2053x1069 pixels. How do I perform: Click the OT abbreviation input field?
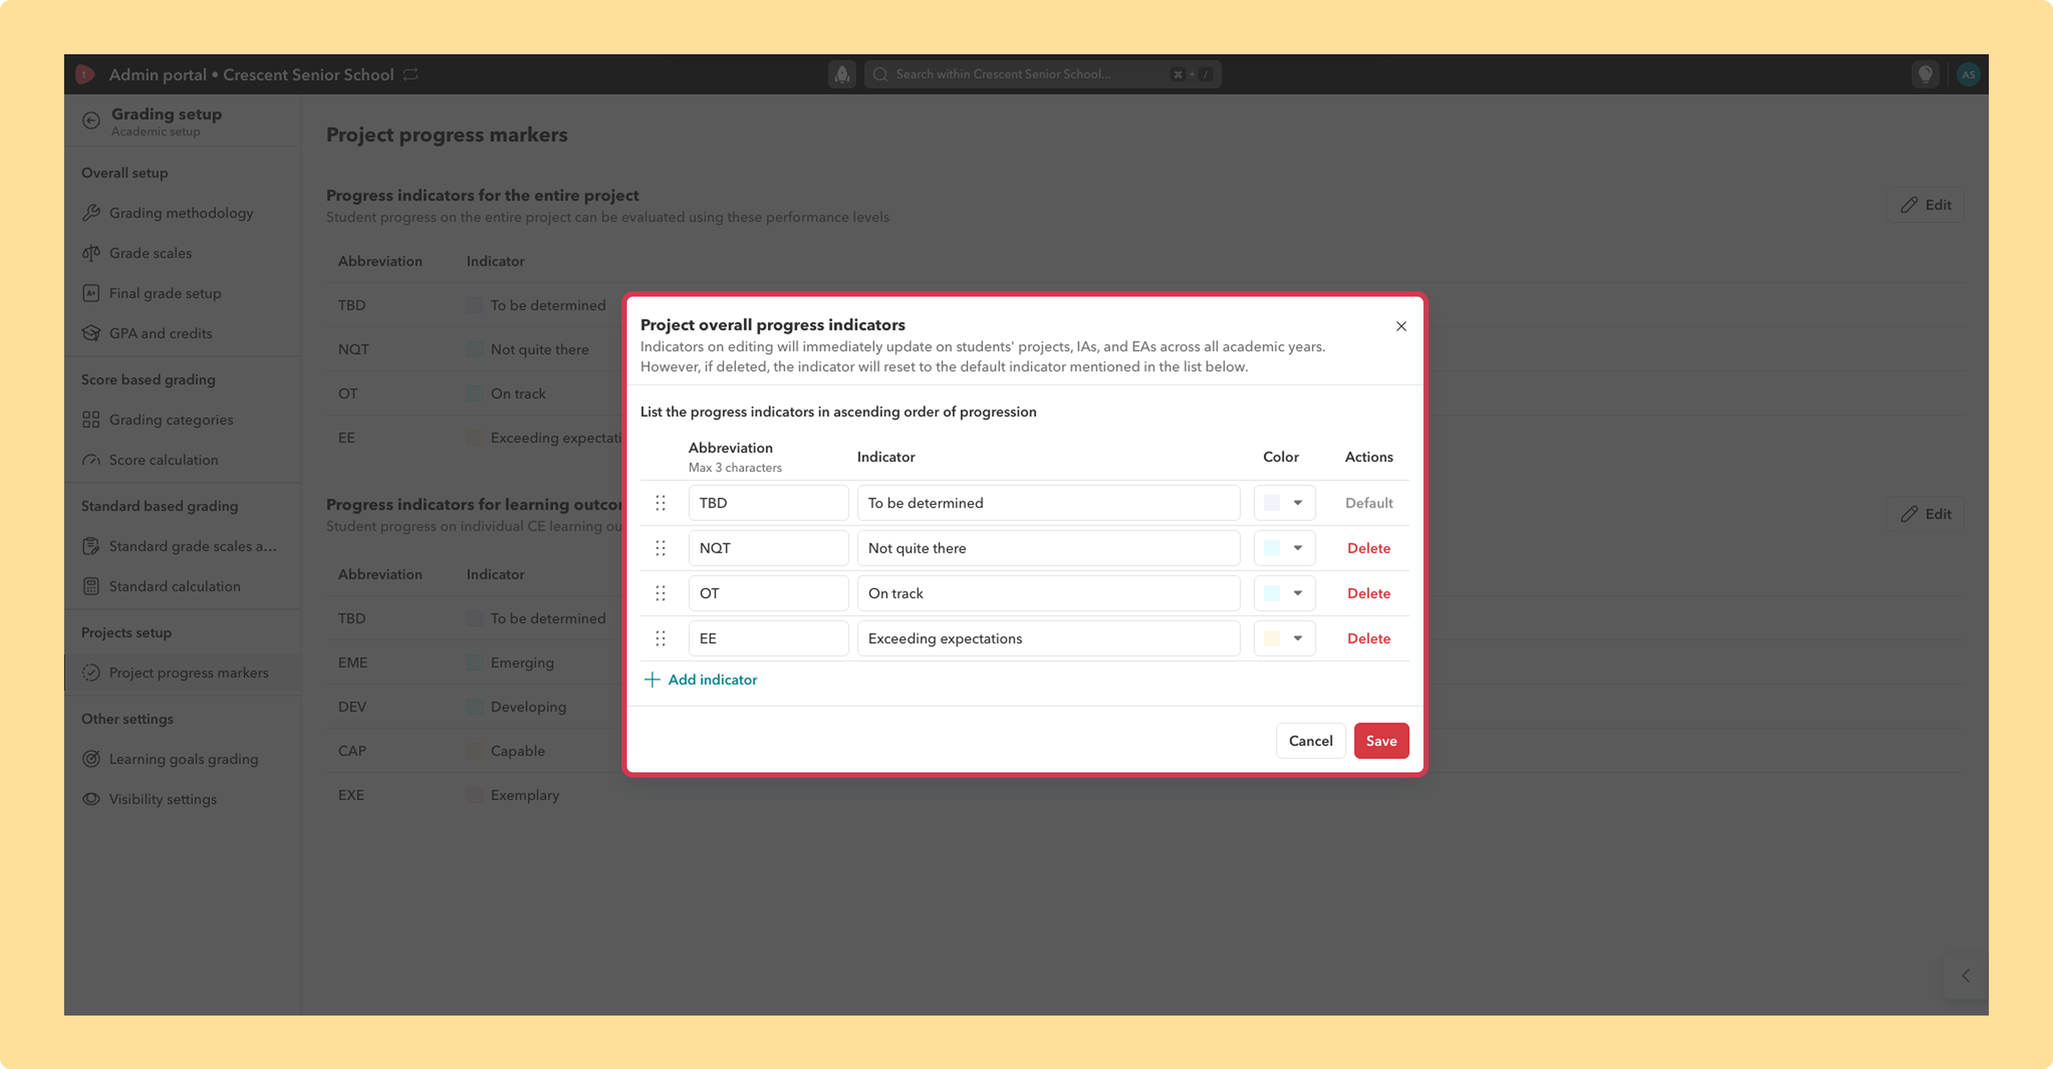[768, 593]
